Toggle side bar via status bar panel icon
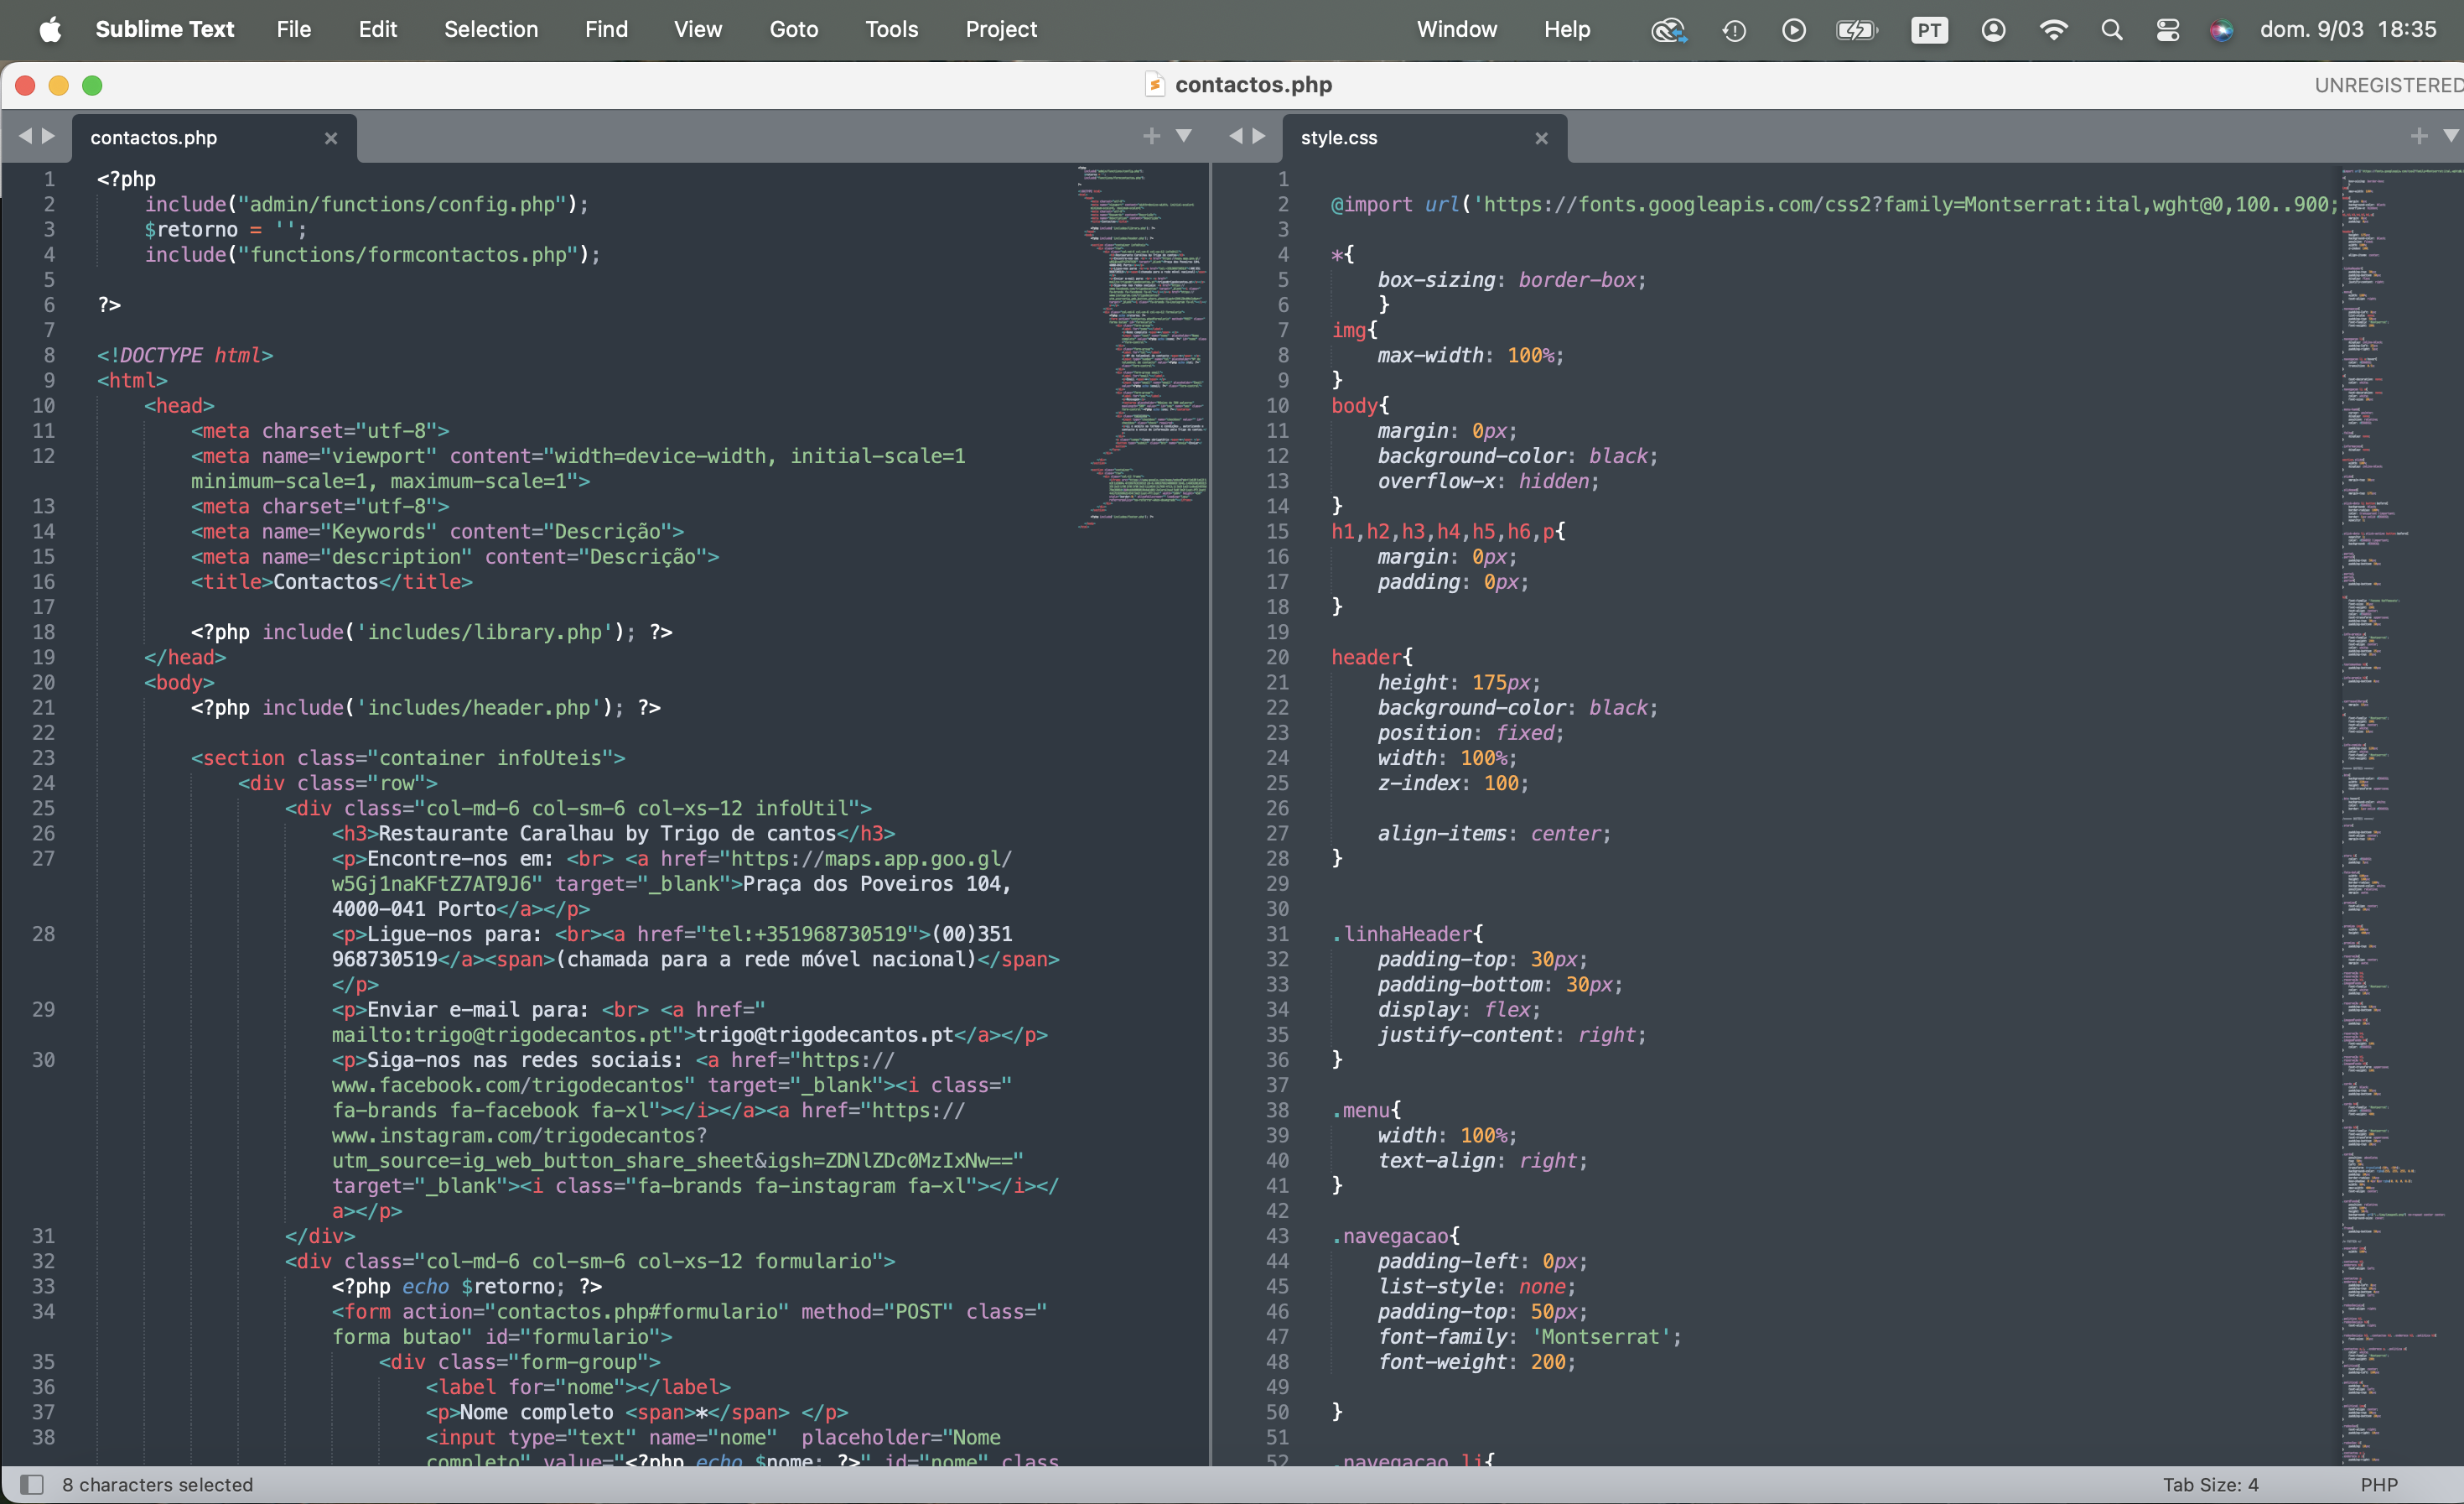The image size is (2464, 1504). point(32,1484)
